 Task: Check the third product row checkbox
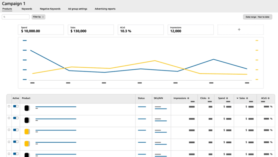[9, 130]
